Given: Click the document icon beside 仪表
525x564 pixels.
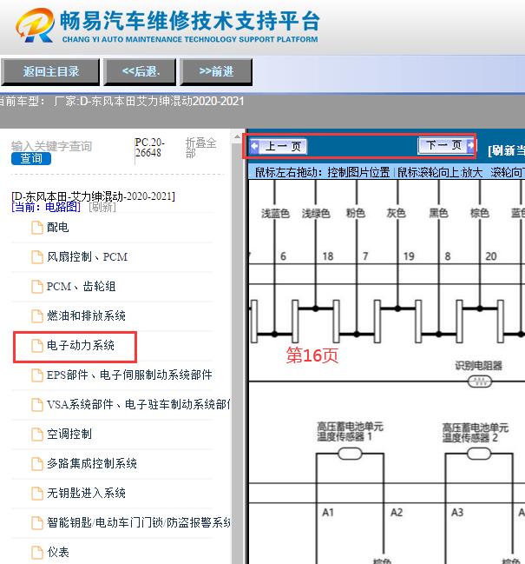Looking at the screenshot, I should tap(37, 552).
